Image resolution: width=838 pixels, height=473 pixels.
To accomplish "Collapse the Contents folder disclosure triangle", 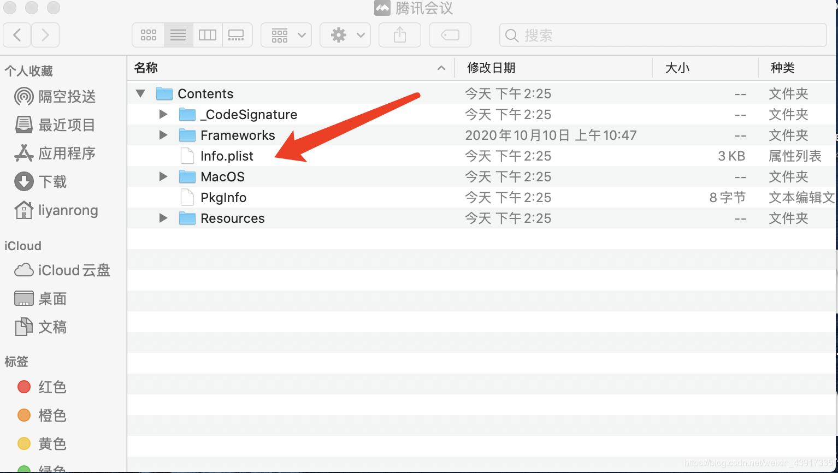I will click(x=140, y=94).
